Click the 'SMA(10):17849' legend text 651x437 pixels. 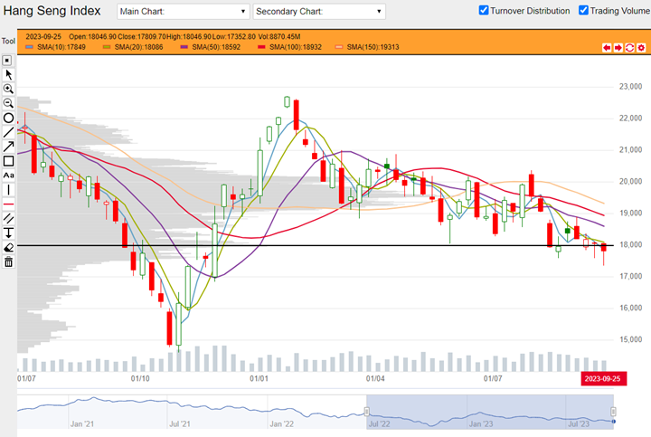[61, 47]
